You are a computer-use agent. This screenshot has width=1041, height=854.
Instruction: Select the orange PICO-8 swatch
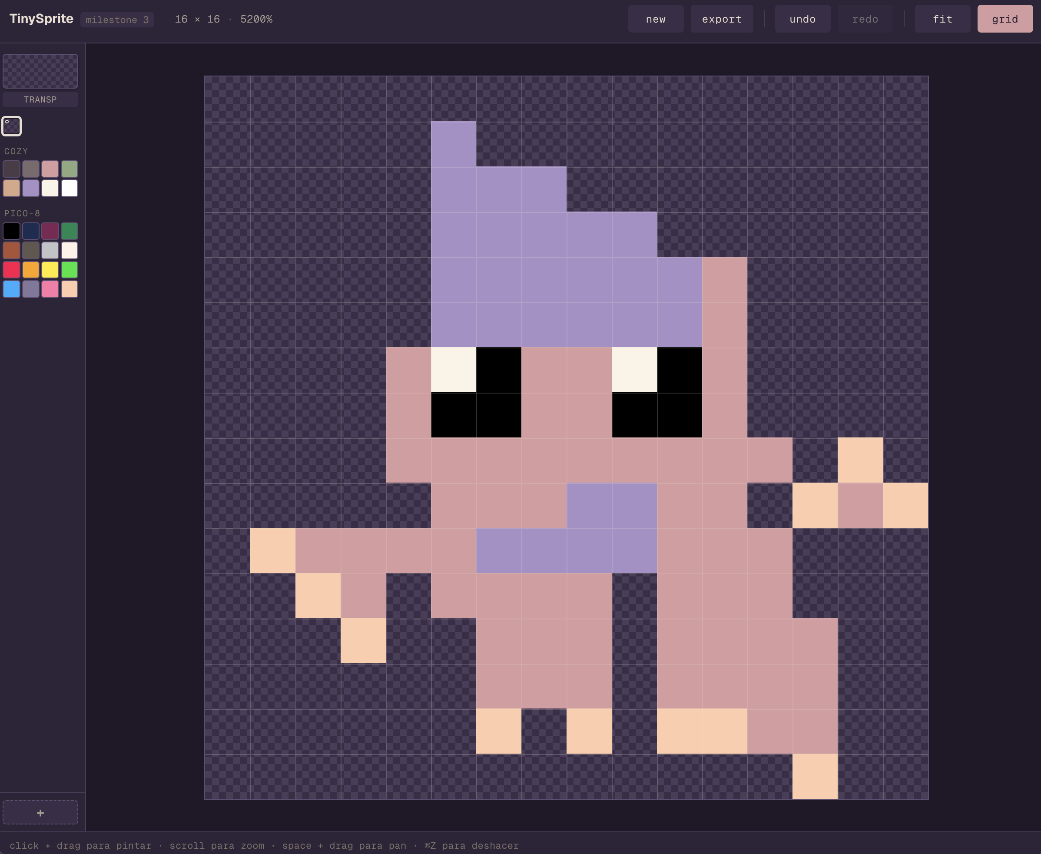pos(30,270)
